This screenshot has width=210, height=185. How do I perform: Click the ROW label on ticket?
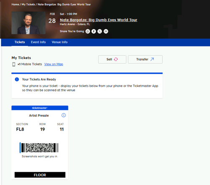42,124
